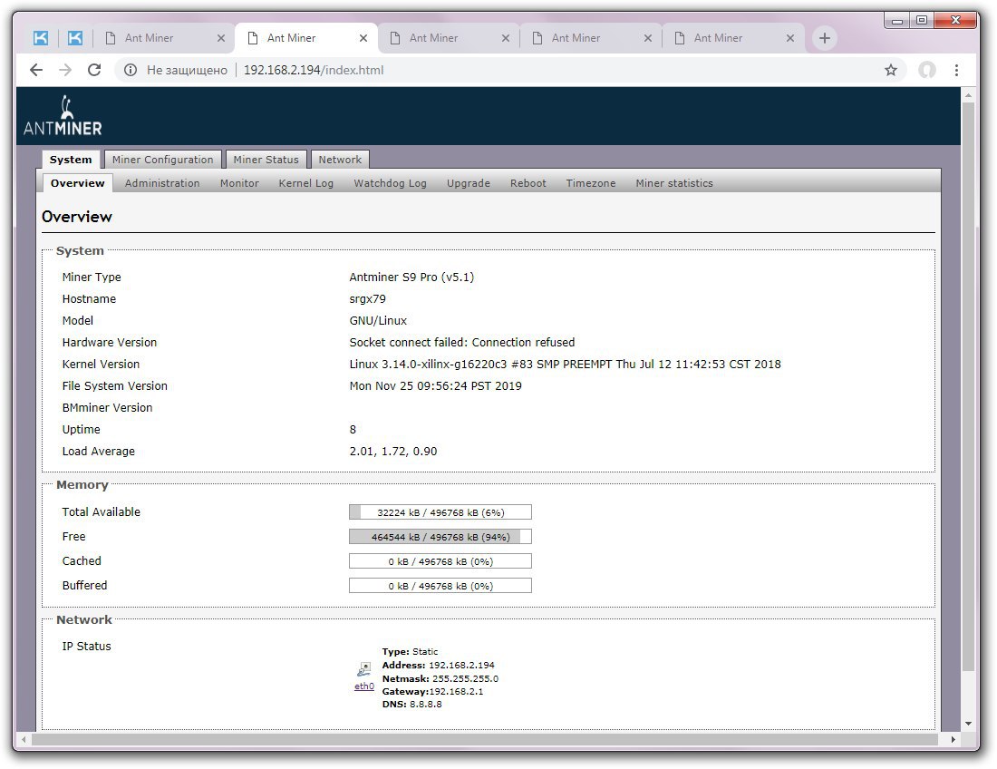Click the scroll right arrow
The image size is (997, 769).
click(x=953, y=739)
